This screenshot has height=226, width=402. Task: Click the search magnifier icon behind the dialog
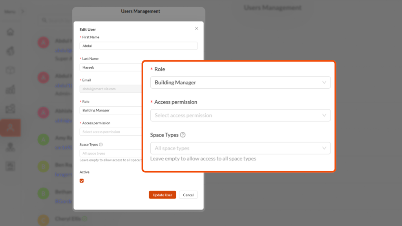click(44, 20)
